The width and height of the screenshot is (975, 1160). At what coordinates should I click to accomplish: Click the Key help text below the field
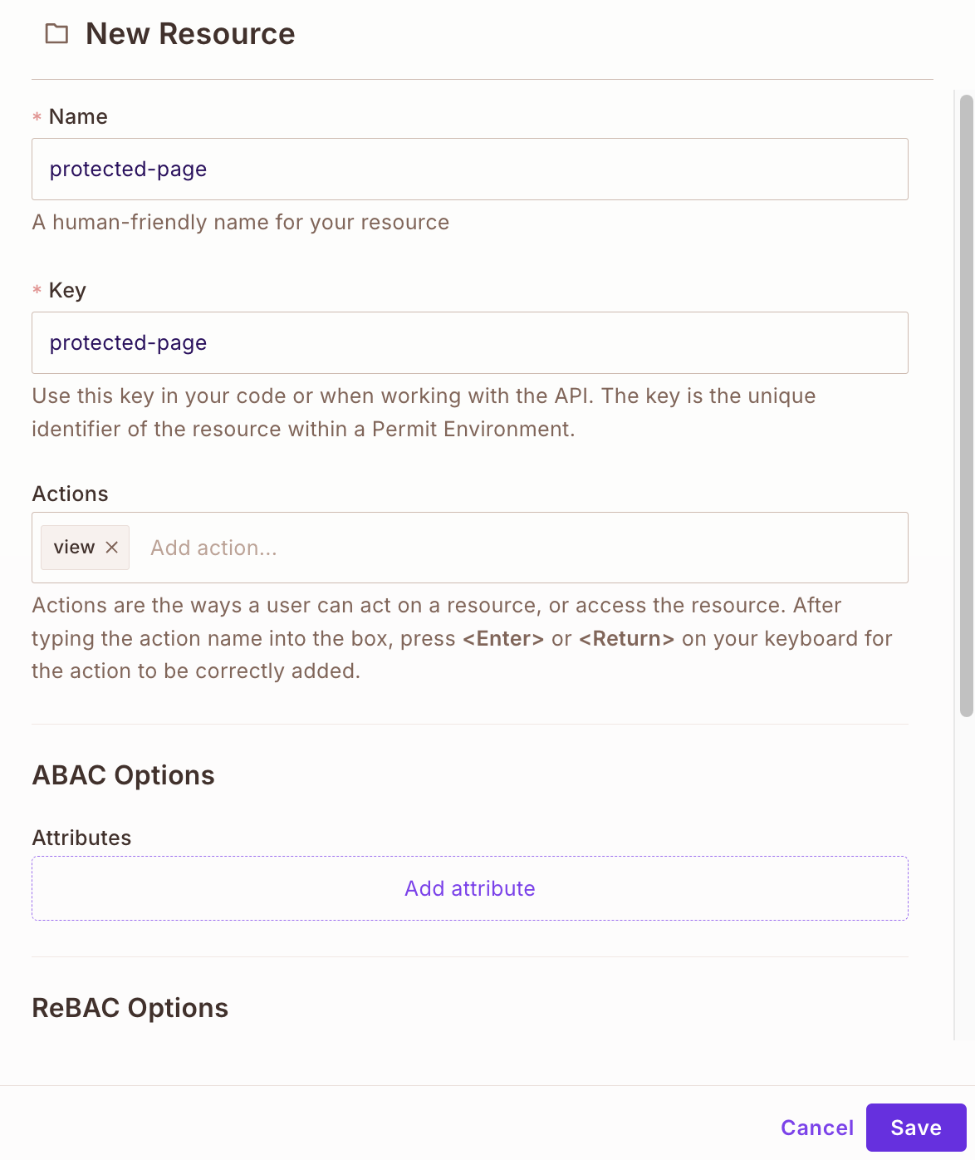[x=424, y=412]
